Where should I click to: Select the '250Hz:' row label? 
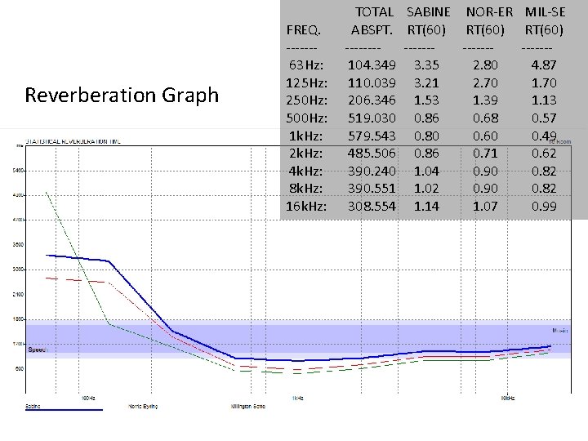(x=306, y=100)
